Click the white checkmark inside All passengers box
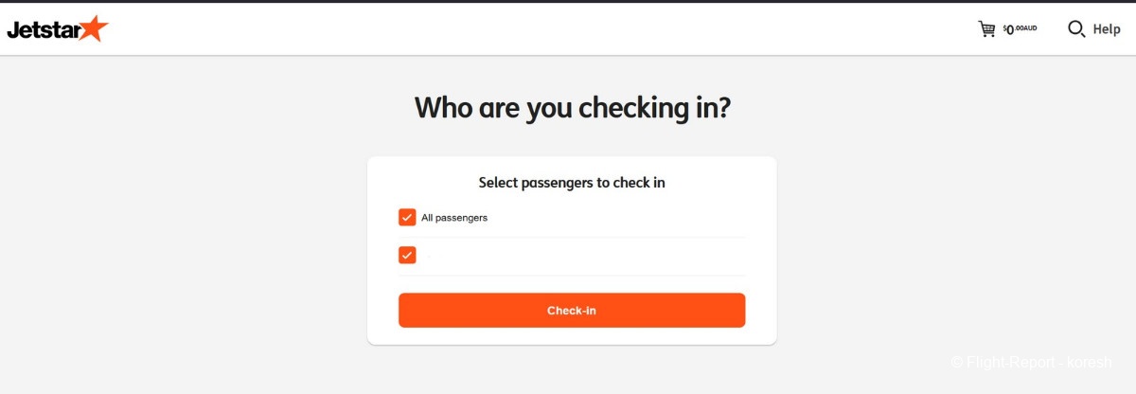Image resolution: width=1136 pixels, height=394 pixels. click(x=407, y=218)
